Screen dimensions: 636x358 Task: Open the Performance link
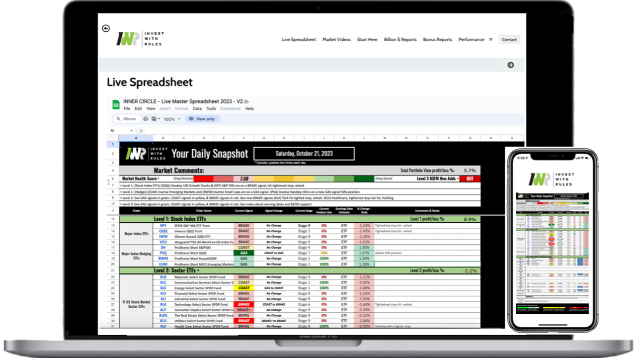(x=471, y=40)
